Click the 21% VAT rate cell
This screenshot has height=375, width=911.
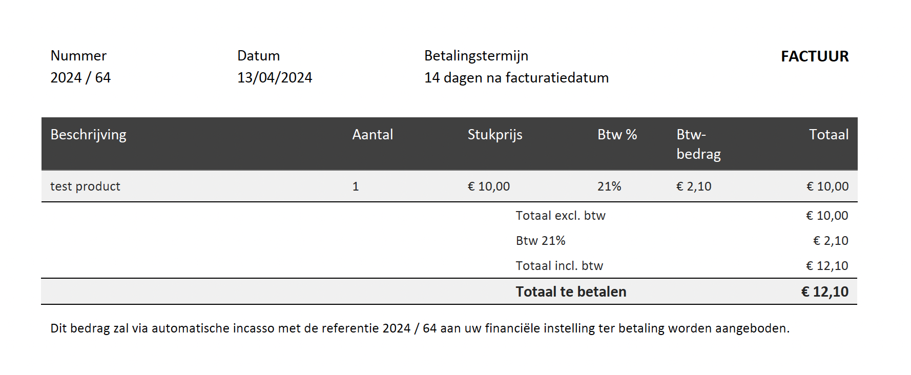(x=609, y=186)
